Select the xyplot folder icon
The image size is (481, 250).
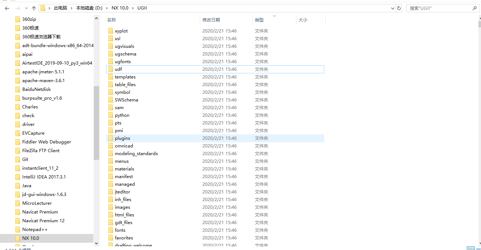[x=111, y=31]
